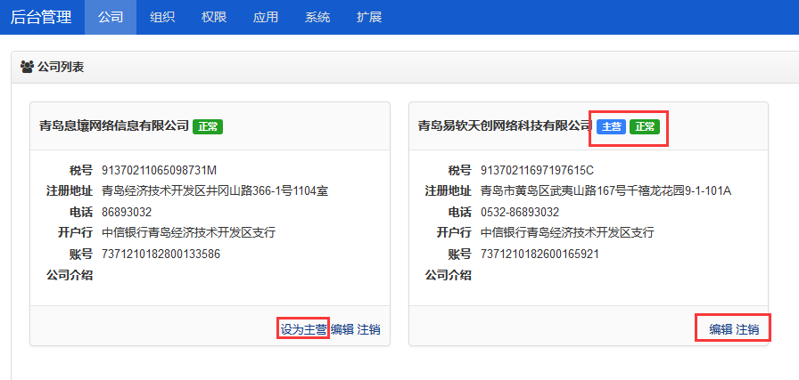799x380 pixels.
Task: Click 注销 for 青岛易软天创网络科技有限公司
Action: (x=747, y=329)
